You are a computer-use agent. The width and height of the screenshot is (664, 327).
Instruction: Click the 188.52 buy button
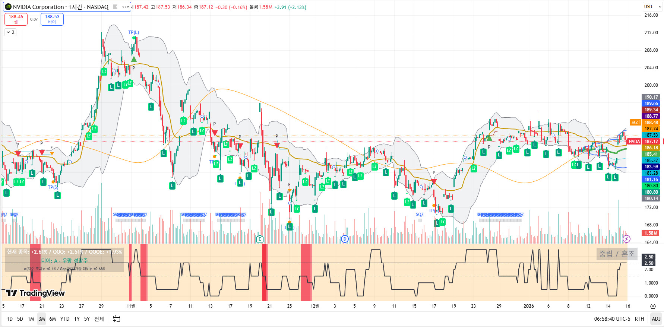click(x=52, y=19)
